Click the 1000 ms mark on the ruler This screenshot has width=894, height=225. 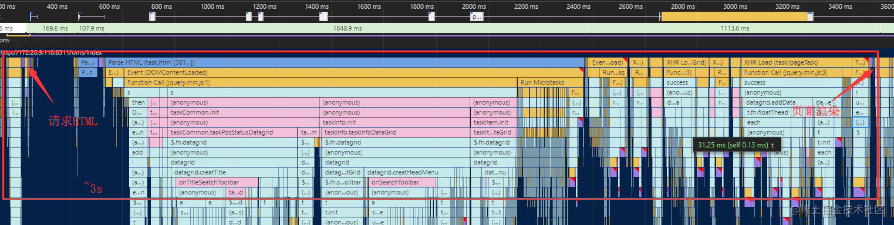212,6
